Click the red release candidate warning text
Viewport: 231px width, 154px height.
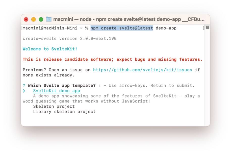pos(113,59)
